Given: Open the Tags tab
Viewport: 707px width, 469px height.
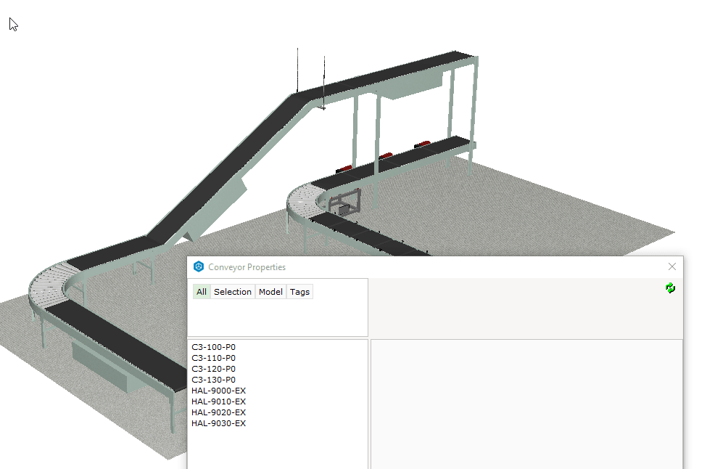Looking at the screenshot, I should pyautogui.click(x=299, y=291).
